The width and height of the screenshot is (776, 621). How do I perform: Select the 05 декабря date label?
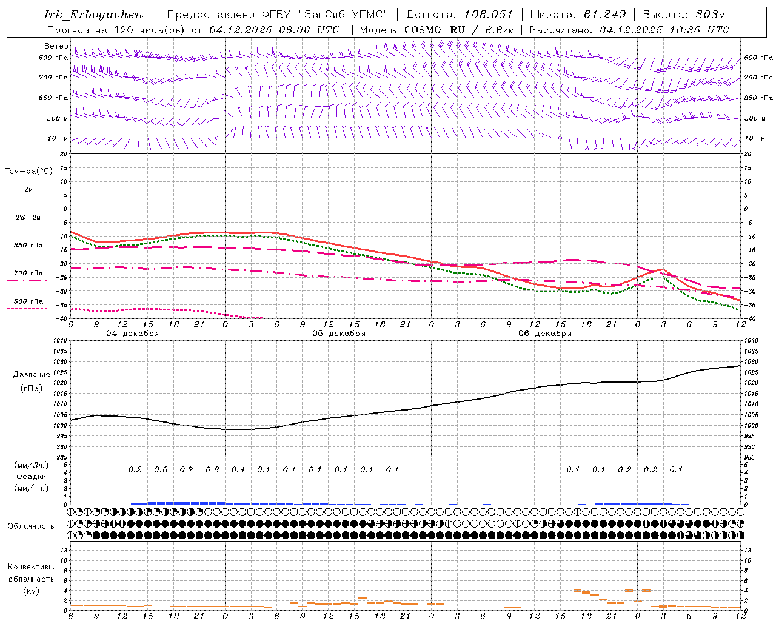(339, 334)
